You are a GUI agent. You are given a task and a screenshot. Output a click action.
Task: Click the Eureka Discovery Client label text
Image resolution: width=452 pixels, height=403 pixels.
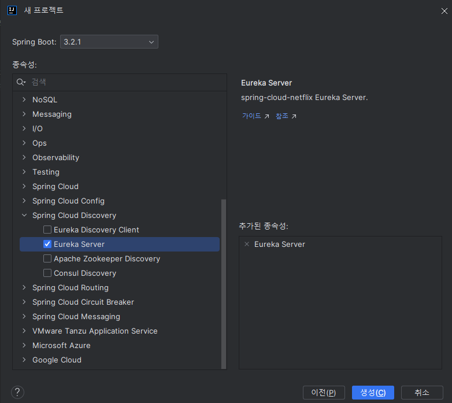click(x=97, y=230)
